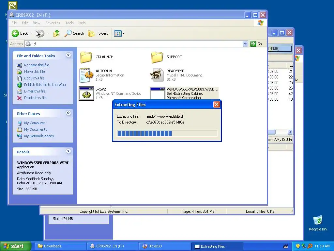Switch to Downloads taskbar button

click(x=60, y=246)
